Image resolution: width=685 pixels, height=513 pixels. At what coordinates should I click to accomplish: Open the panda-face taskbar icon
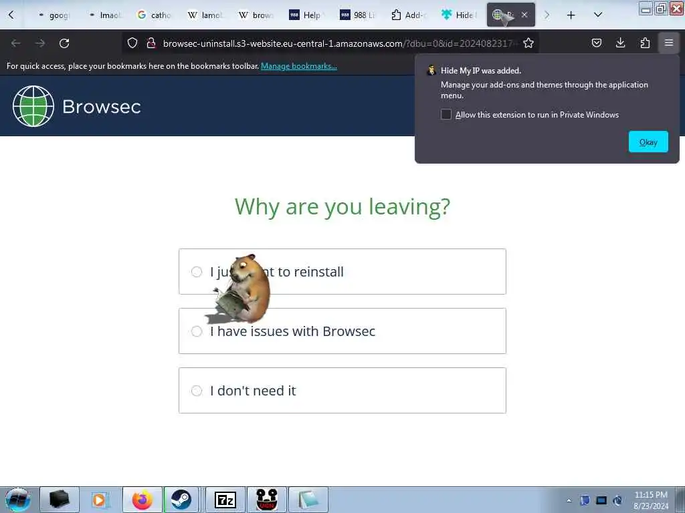267,500
